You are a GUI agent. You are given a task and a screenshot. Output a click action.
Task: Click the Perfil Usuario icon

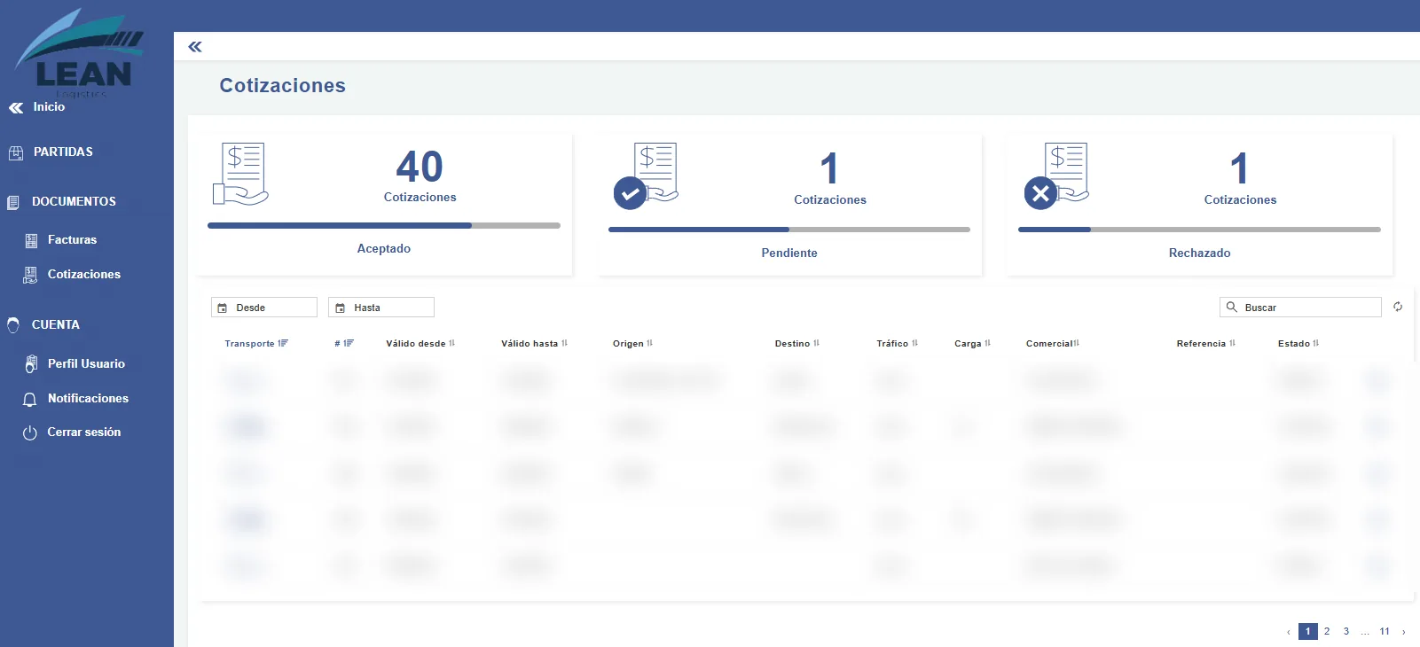click(x=31, y=363)
